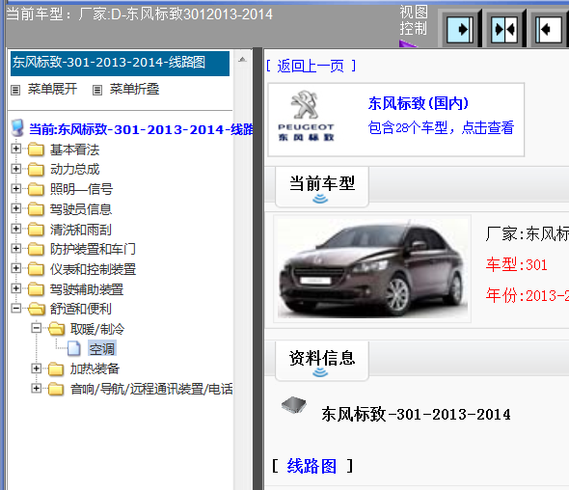Click the folder icon for 仪表和控制装置
Image resolution: width=569 pixels, height=490 pixels.
coord(36,269)
